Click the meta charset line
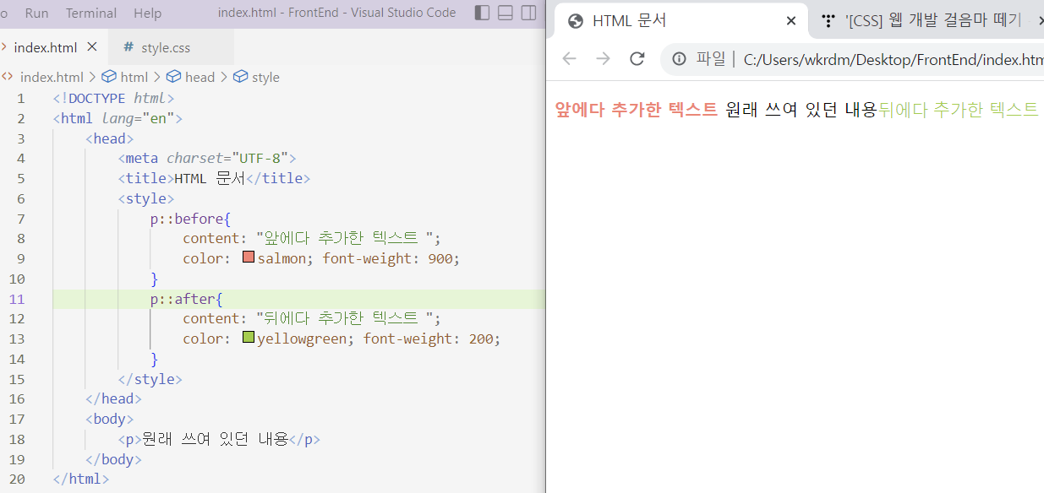Image resolution: width=1044 pixels, height=493 pixels. [x=207, y=158]
